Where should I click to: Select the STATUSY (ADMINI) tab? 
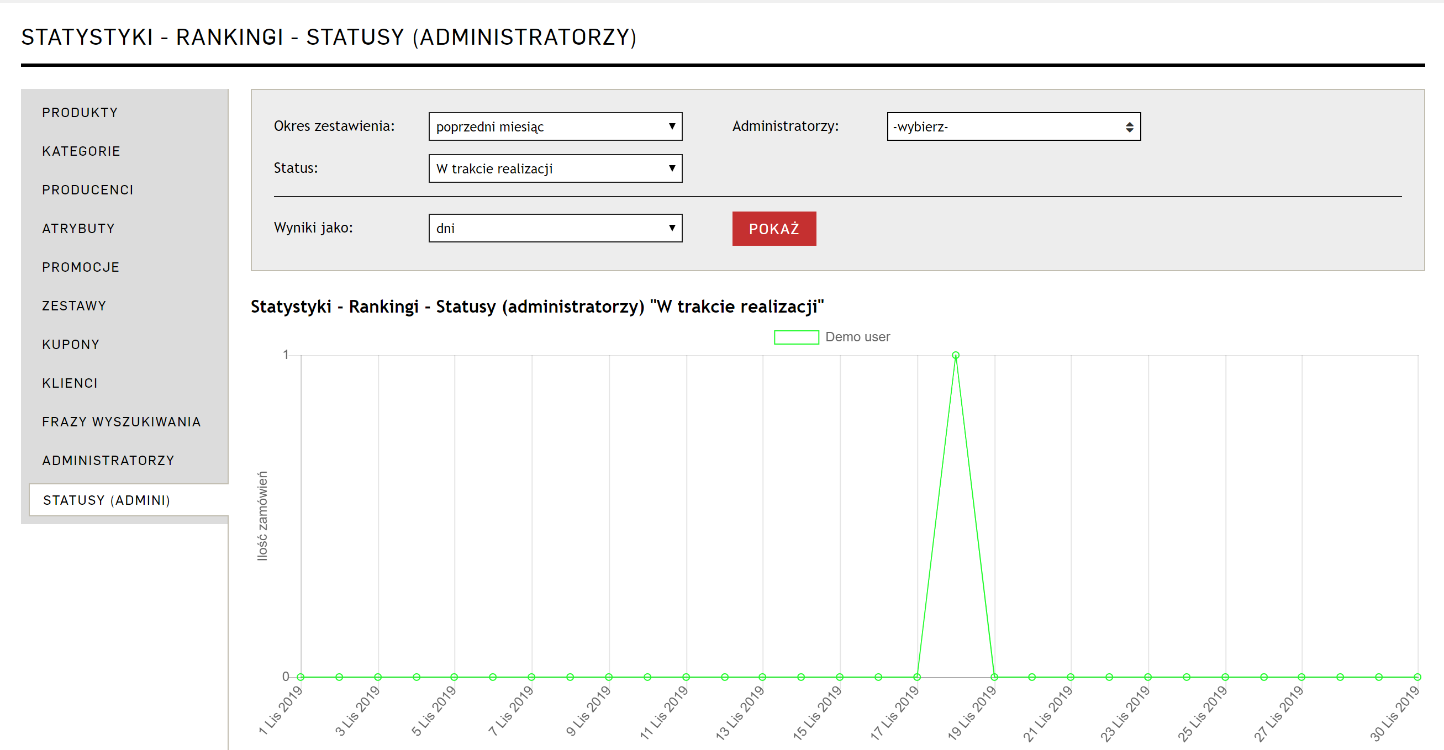click(107, 500)
